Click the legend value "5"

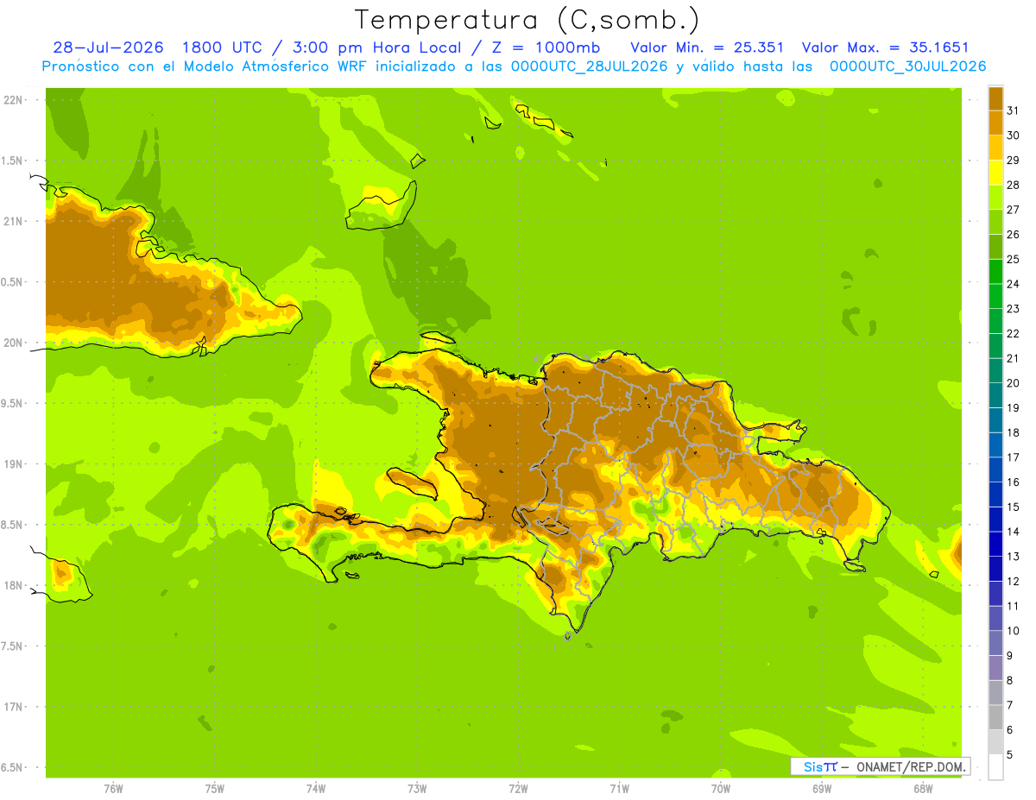click(1010, 755)
